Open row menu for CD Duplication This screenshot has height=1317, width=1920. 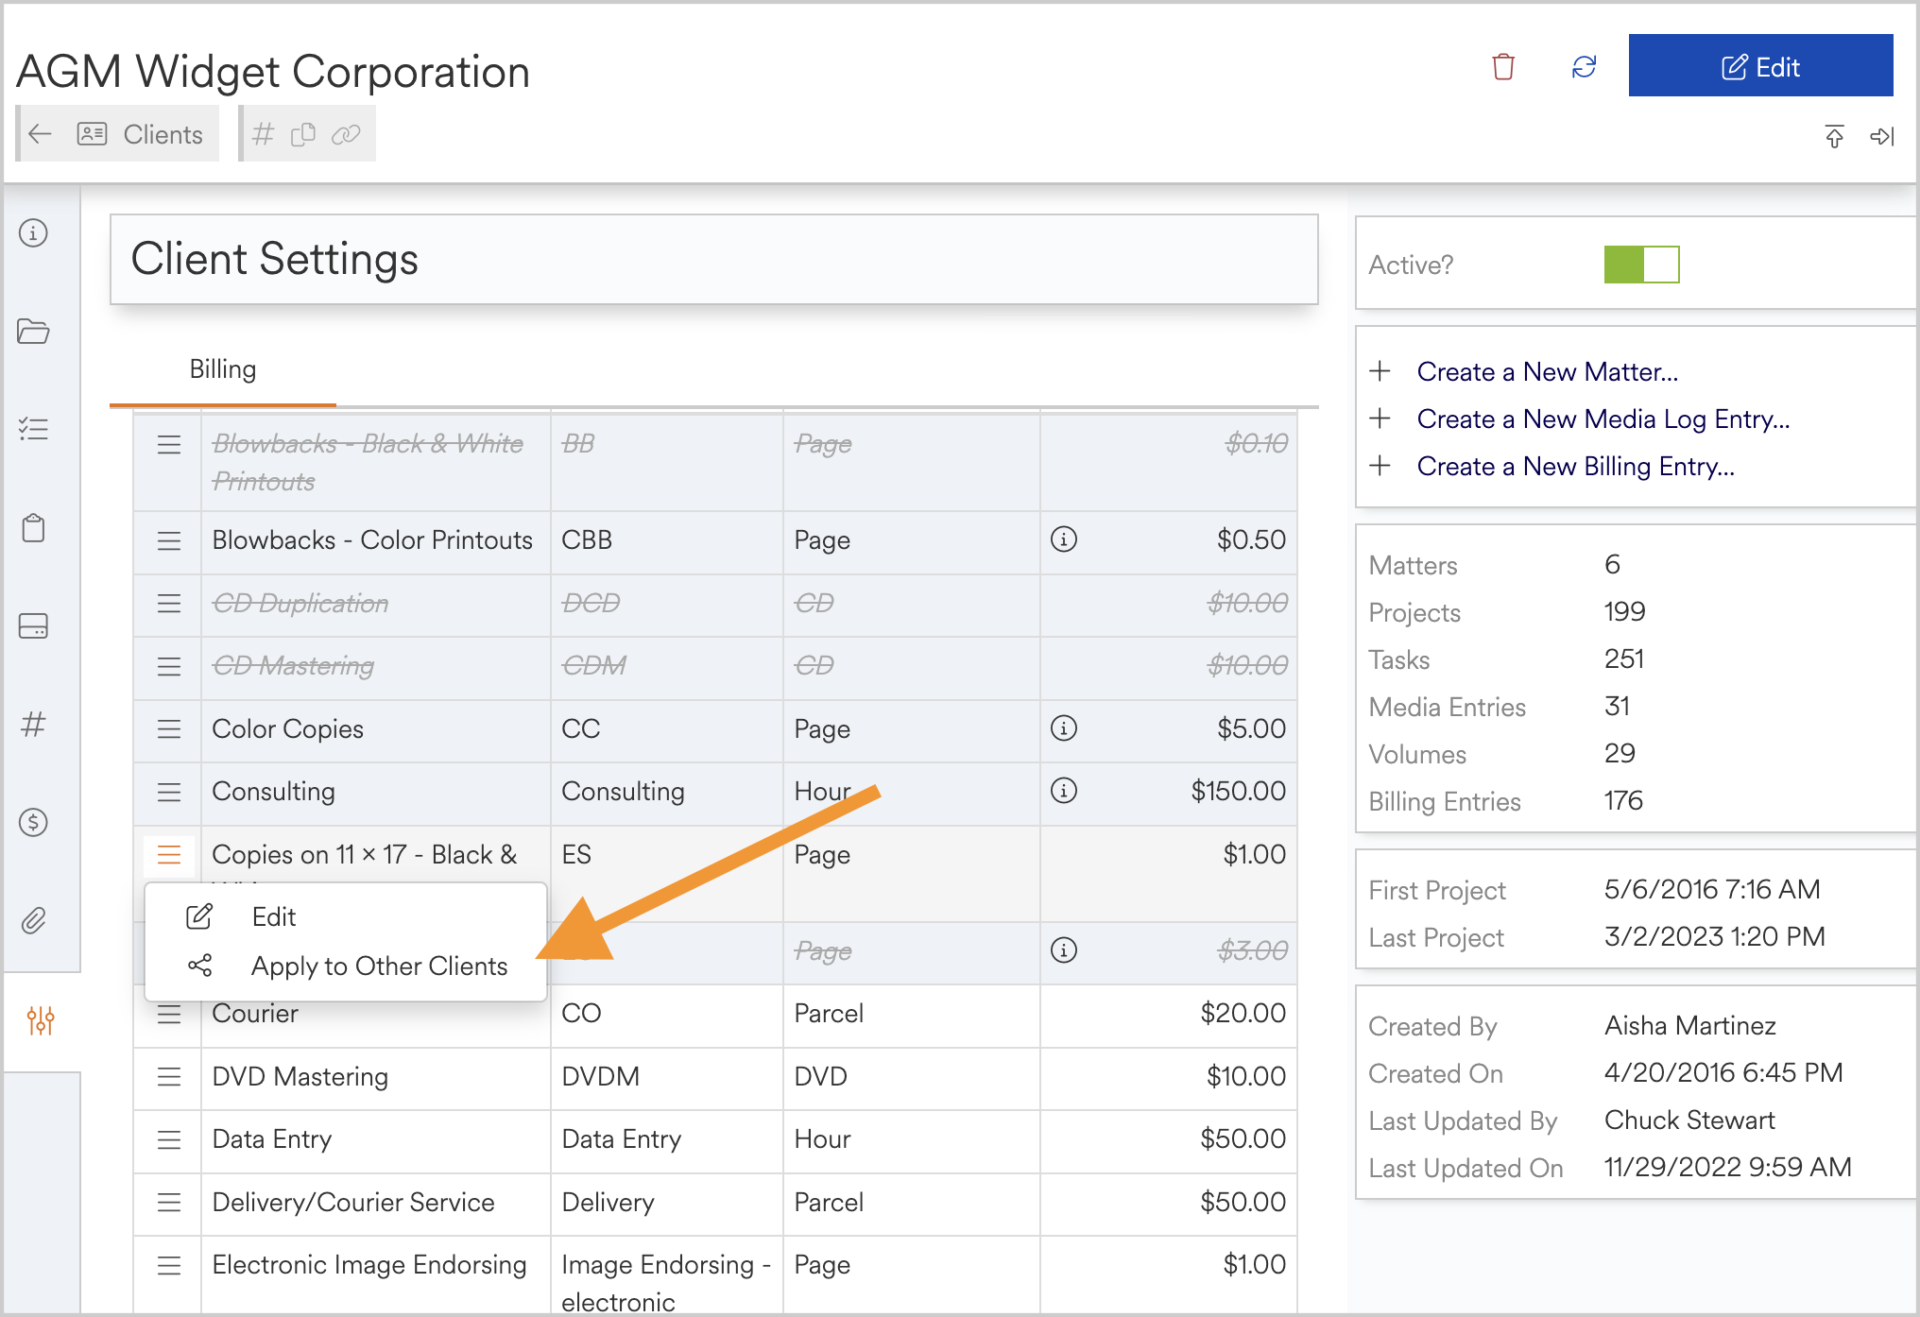coord(169,603)
